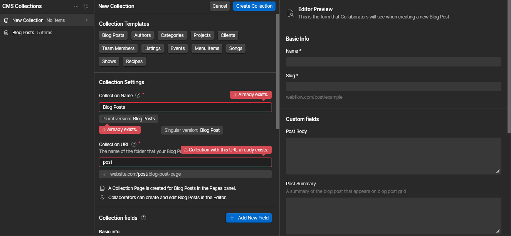
Task: Expand the New Collection row chevron
Action: [x=87, y=20]
